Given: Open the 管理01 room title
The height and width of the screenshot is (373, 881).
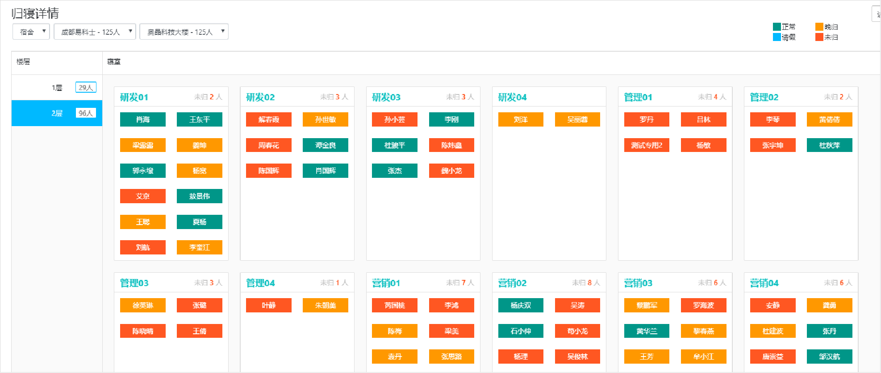Looking at the screenshot, I should (x=638, y=97).
